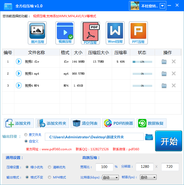The width and height of the screenshot is (184, 185).
Task: Select the PDF压缩 compression icon
Action: [x=90, y=33]
